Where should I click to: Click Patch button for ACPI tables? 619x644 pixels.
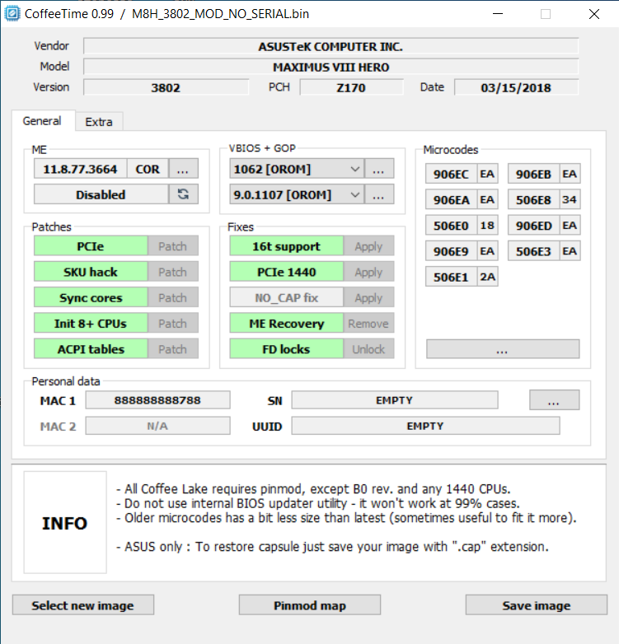172,349
